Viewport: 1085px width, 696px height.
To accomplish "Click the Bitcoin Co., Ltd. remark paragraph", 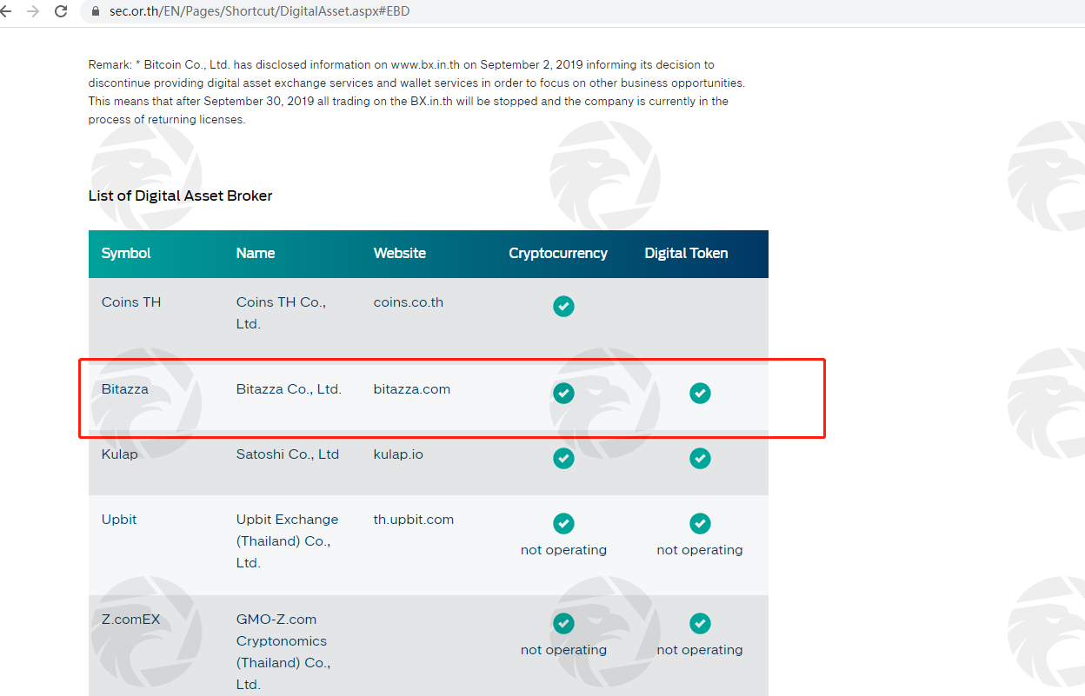I will click(416, 92).
